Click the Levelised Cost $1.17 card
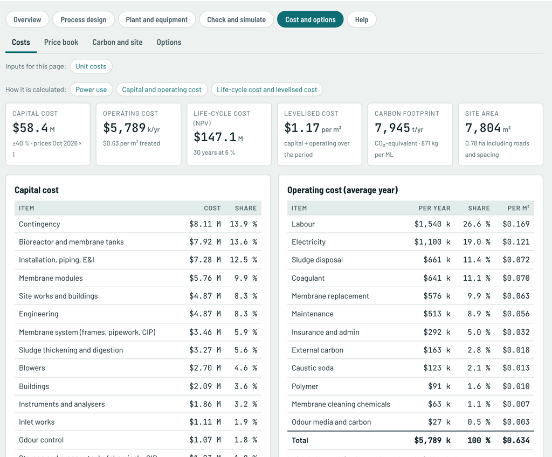This screenshot has width=552, height=457. coord(320,134)
